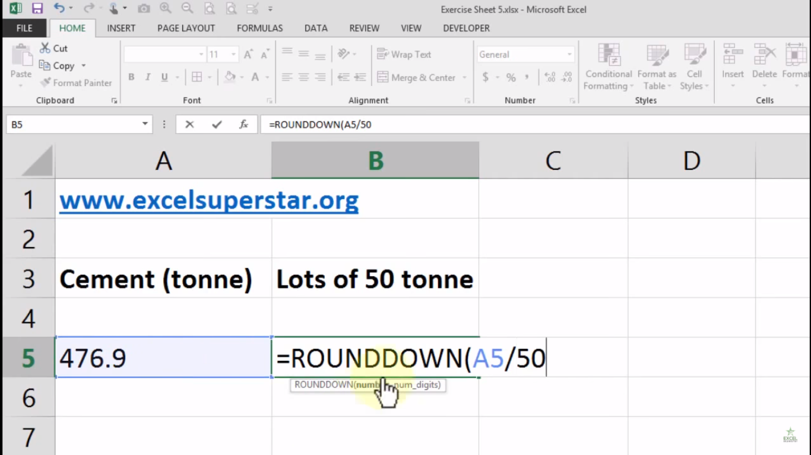Click the Middle Align icon

[303, 54]
